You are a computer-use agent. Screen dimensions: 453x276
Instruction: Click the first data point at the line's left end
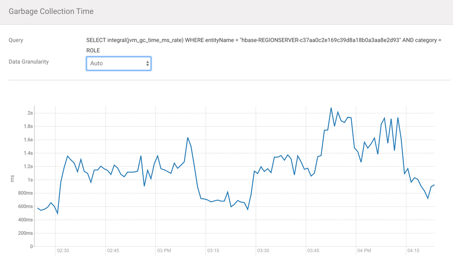(38, 208)
